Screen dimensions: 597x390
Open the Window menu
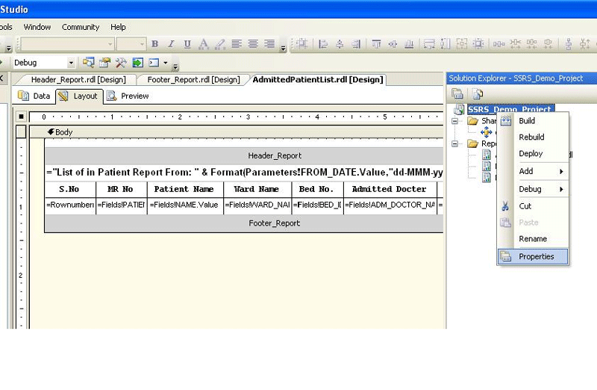pos(37,27)
